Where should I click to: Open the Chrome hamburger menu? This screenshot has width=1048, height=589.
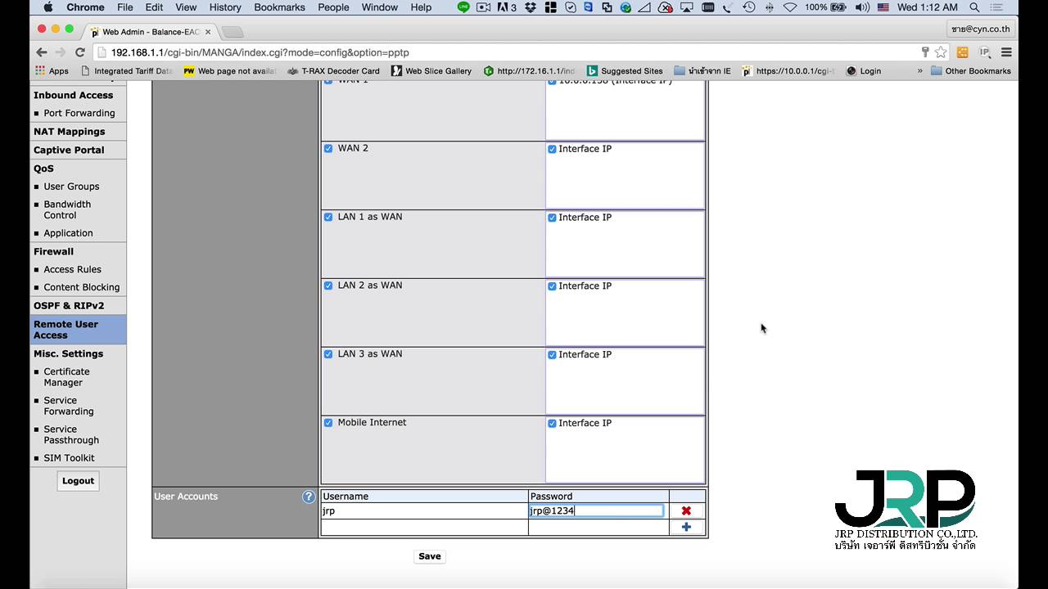point(1006,52)
